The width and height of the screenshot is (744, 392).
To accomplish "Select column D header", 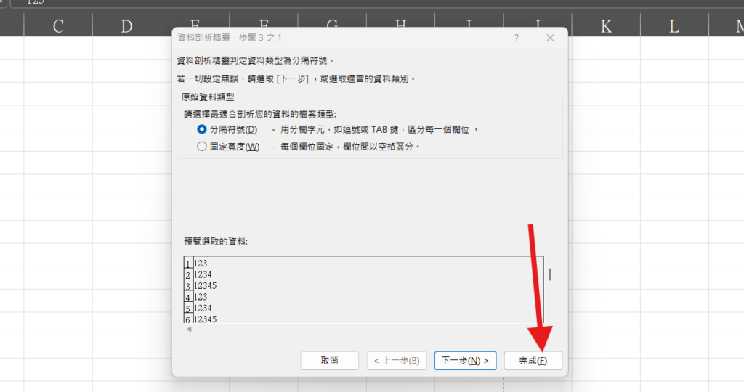I will pyautogui.click(x=126, y=27).
